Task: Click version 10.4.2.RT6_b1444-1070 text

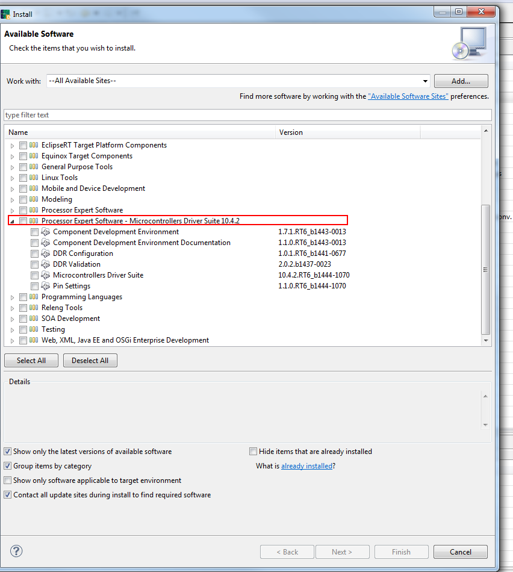Action: [x=314, y=275]
